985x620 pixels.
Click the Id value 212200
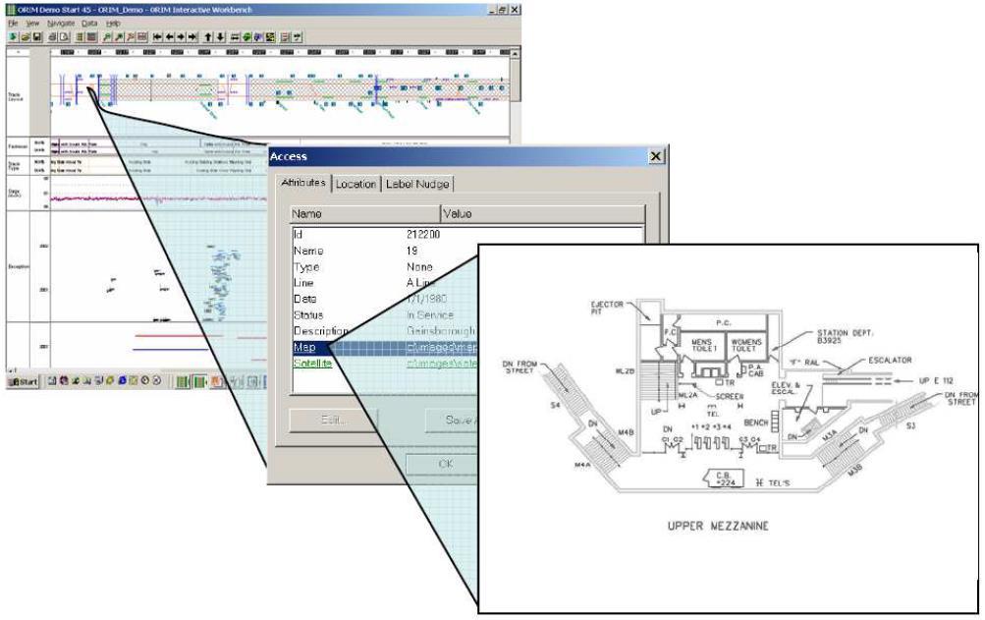pyautogui.click(x=423, y=235)
